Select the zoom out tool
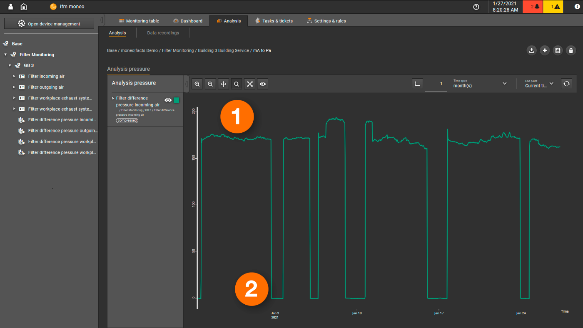Screen dimensions: 583x328 pos(210,84)
